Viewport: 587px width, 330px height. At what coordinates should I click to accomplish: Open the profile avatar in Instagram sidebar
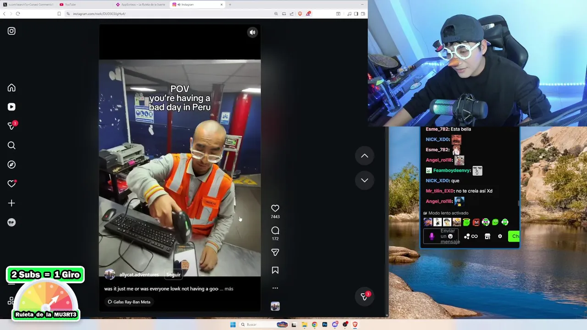11,222
